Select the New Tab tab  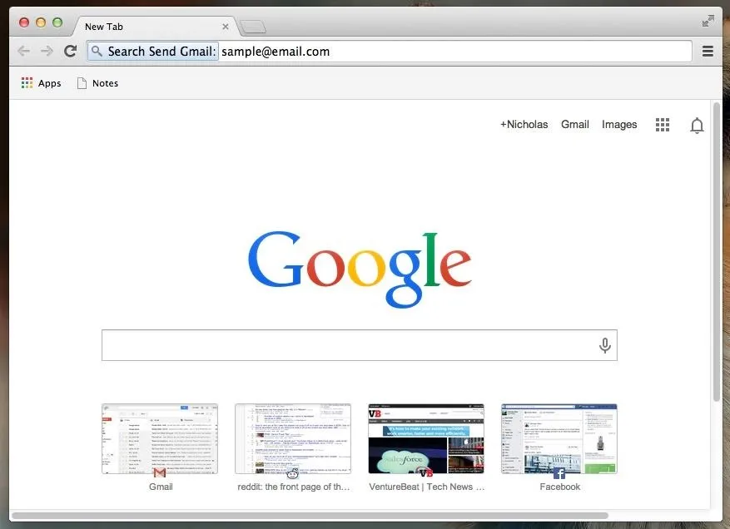pyautogui.click(x=154, y=27)
